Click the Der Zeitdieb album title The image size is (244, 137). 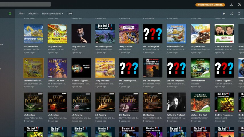[125, 49]
